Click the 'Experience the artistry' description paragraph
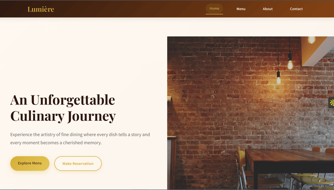This screenshot has height=190, width=334. coord(80,139)
